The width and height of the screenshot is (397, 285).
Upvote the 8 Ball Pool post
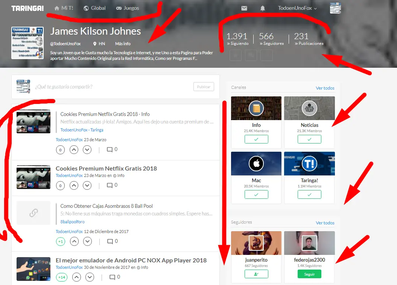(x=74, y=241)
